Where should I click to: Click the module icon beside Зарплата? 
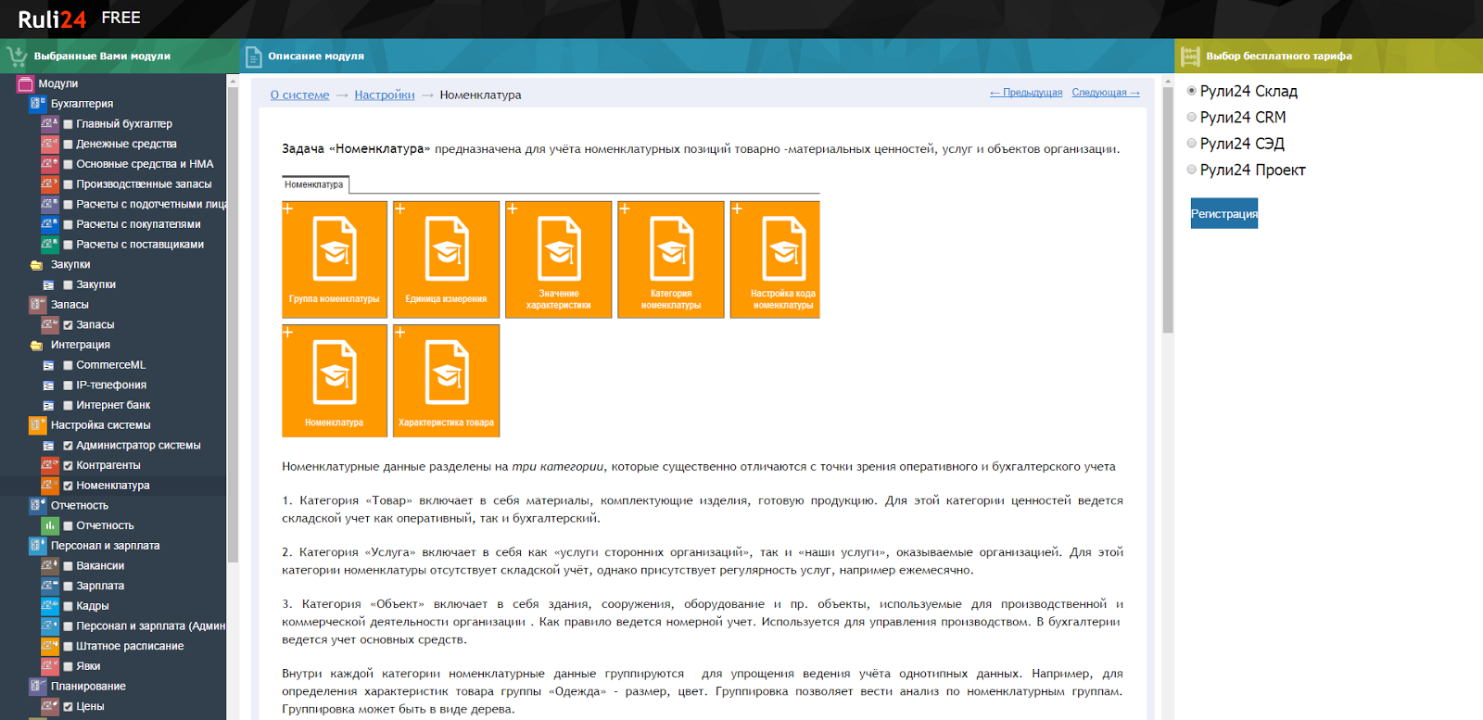point(50,586)
